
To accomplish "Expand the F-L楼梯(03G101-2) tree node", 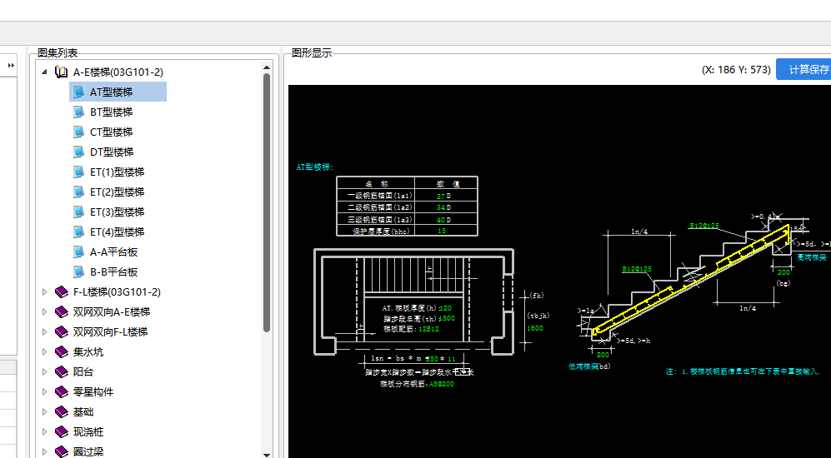I will click(x=44, y=291).
